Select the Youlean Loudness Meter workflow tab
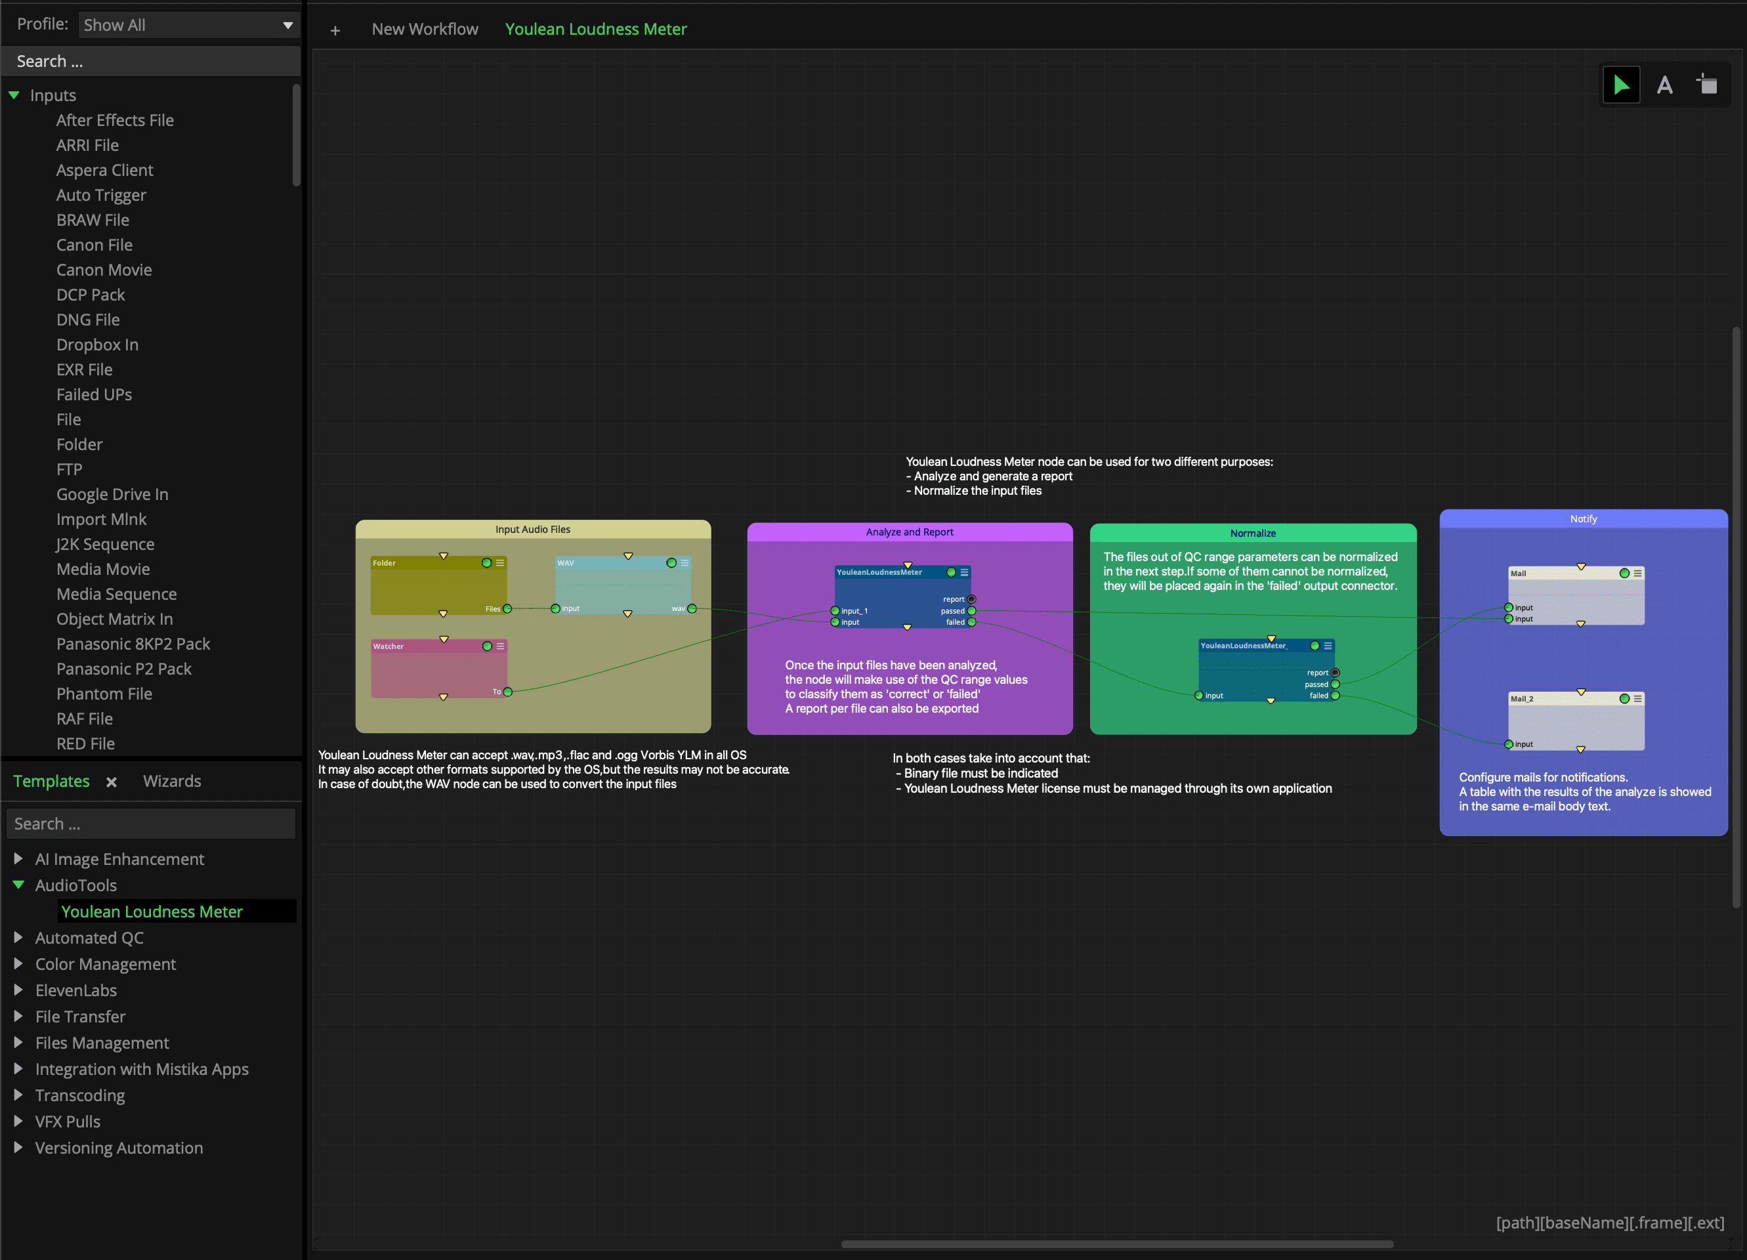The image size is (1747, 1260). pyautogui.click(x=595, y=30)
